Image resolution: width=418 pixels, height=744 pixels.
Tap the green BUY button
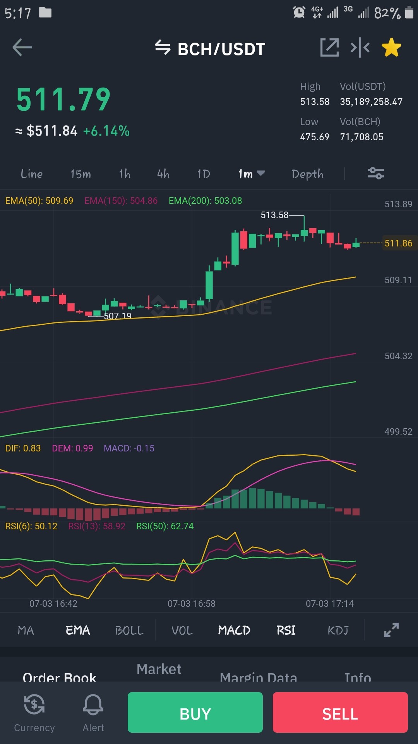pyautogui.click(x=195, y=712)
